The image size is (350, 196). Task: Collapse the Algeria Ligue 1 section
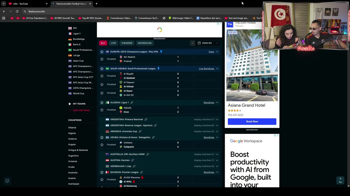pos(217,103)
